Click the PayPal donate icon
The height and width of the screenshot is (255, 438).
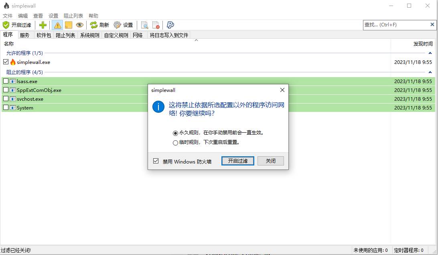[x=170, y=25]
